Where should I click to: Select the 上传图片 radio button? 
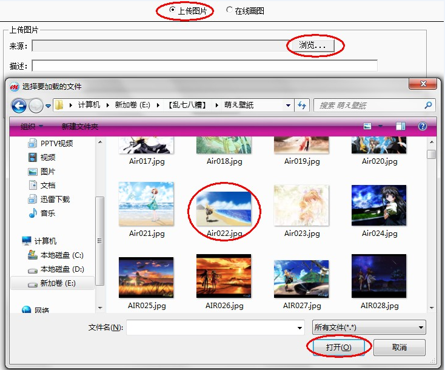coord(172,10)
